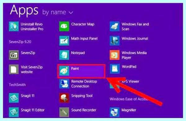This screenshot has height=121, width=186.
Task: Select the Snagit 11 app tile
Action: tap(22, 98)
